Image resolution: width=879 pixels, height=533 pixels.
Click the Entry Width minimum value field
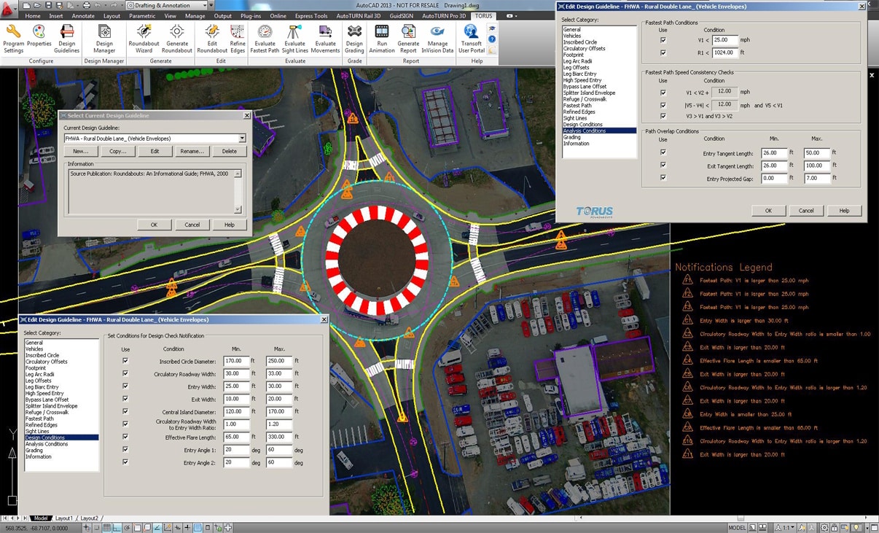tap(235, 386)
